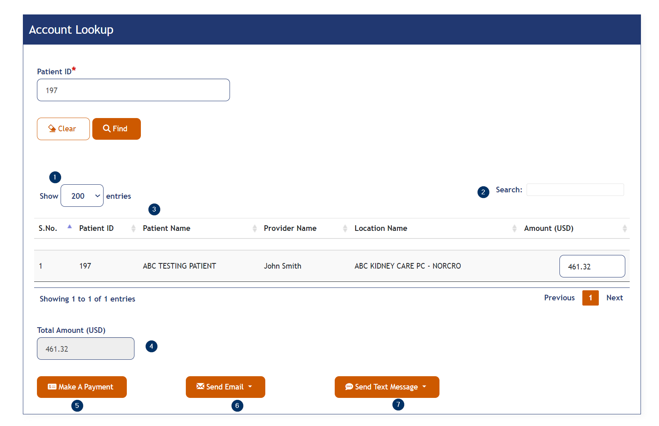Click the sort arrows on Patient ID column
The width and height of the screenshot is (659, 426).
(x=133, y=228)
